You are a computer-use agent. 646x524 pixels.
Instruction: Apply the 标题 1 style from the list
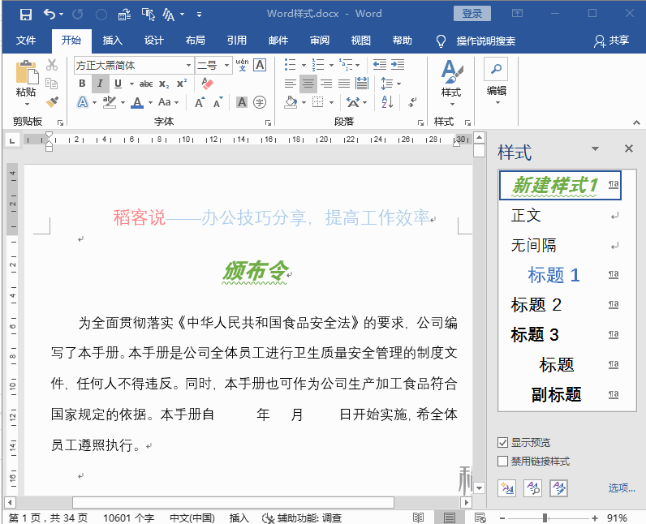point(553,275)
